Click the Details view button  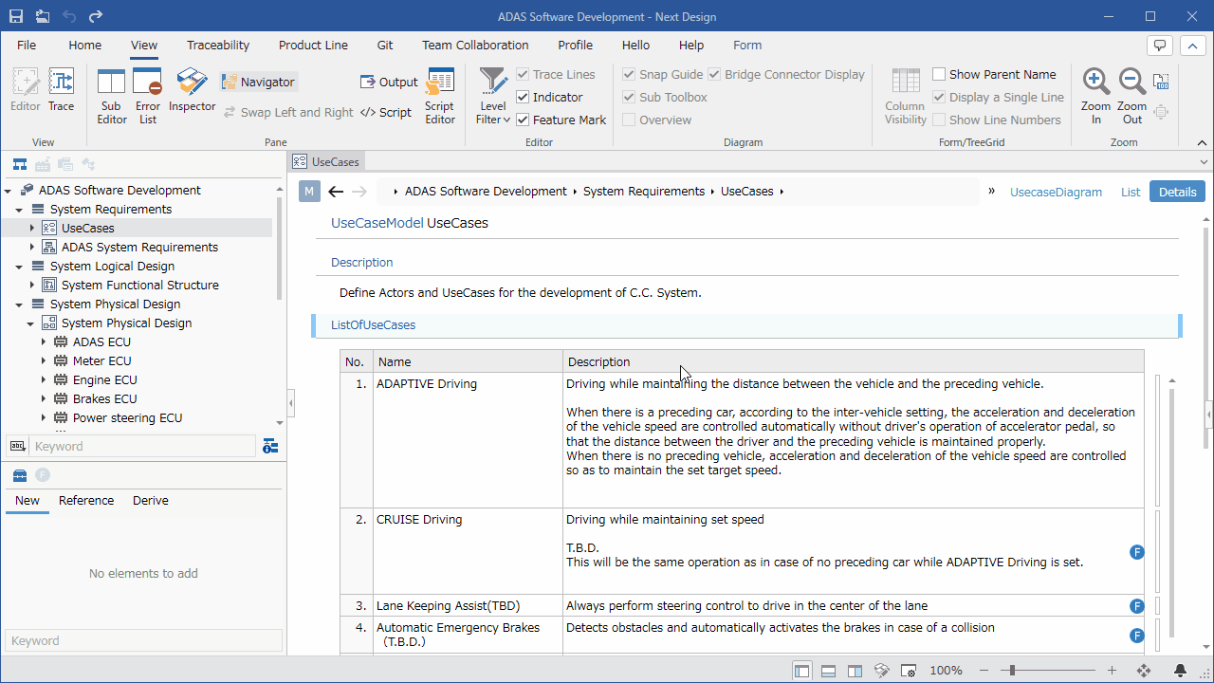pos(1177,192)
